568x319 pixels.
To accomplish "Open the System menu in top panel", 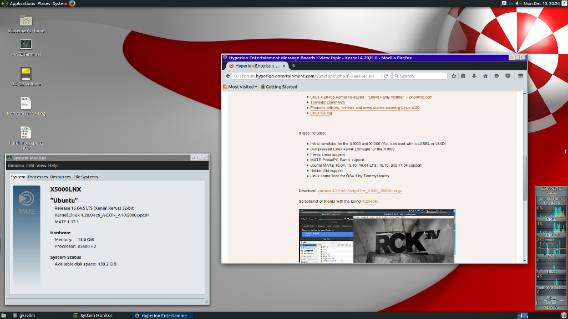I will pos(60,4).
